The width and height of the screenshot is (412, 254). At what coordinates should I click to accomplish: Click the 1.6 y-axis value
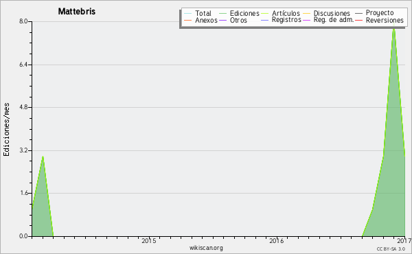[23, 193]
